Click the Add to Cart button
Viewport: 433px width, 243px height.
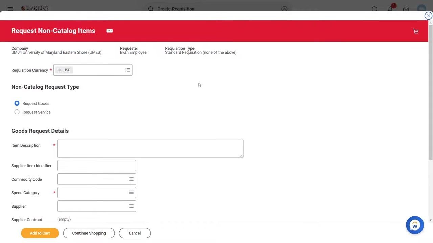pos(40,233)
